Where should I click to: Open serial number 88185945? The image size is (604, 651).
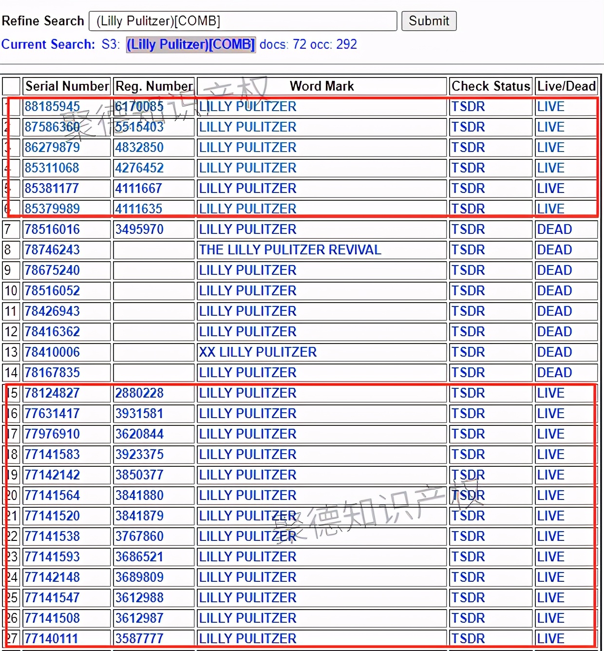52,106
